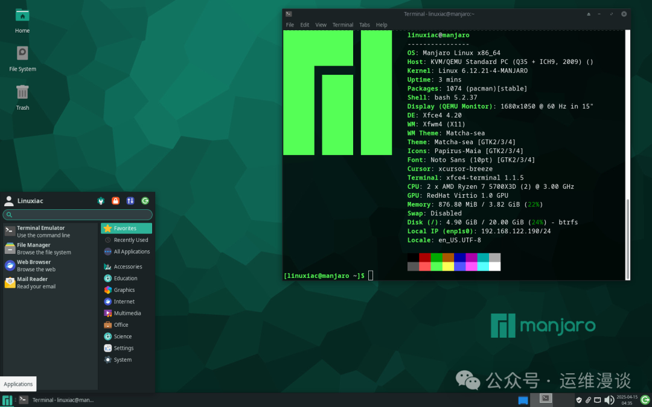
Task: Log out using the green power icon
Action: 144,200
